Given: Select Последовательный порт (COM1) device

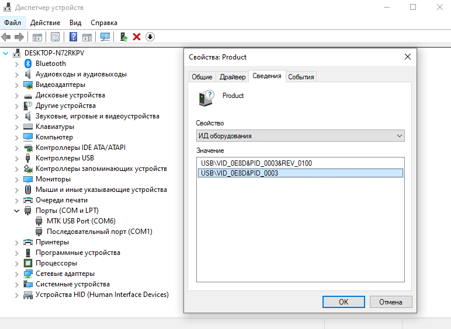Looking at the screenshot, I should click(x=99, y=232).
